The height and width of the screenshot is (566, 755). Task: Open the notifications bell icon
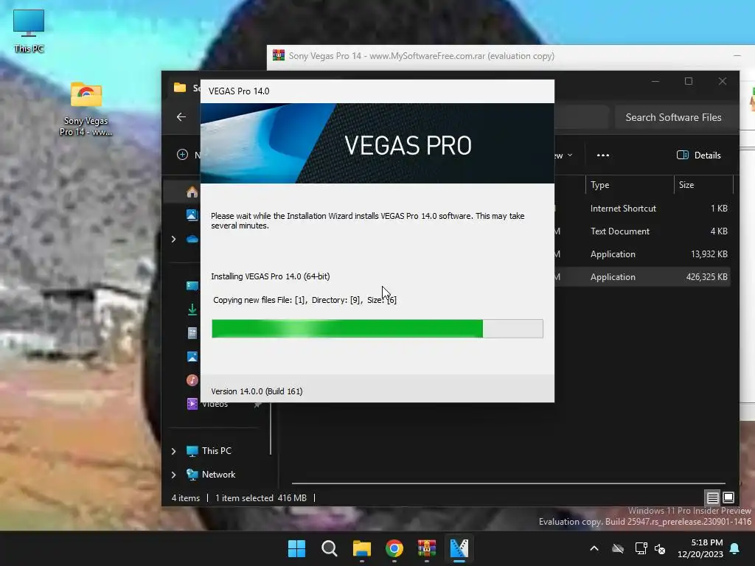coord(735,548)
